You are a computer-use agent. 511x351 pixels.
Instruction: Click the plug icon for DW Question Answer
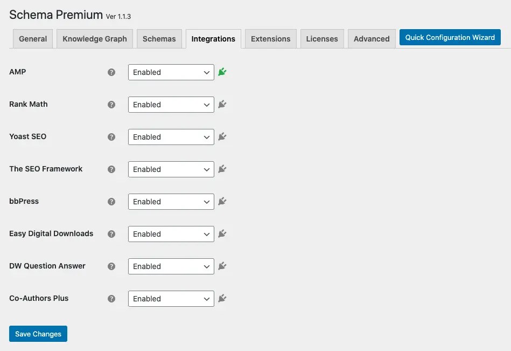click(x=222, y=266)
